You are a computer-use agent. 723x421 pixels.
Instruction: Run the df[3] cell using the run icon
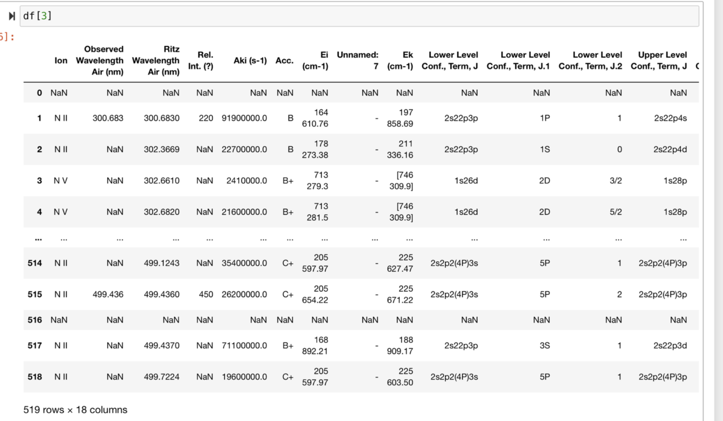coord(12,16)
